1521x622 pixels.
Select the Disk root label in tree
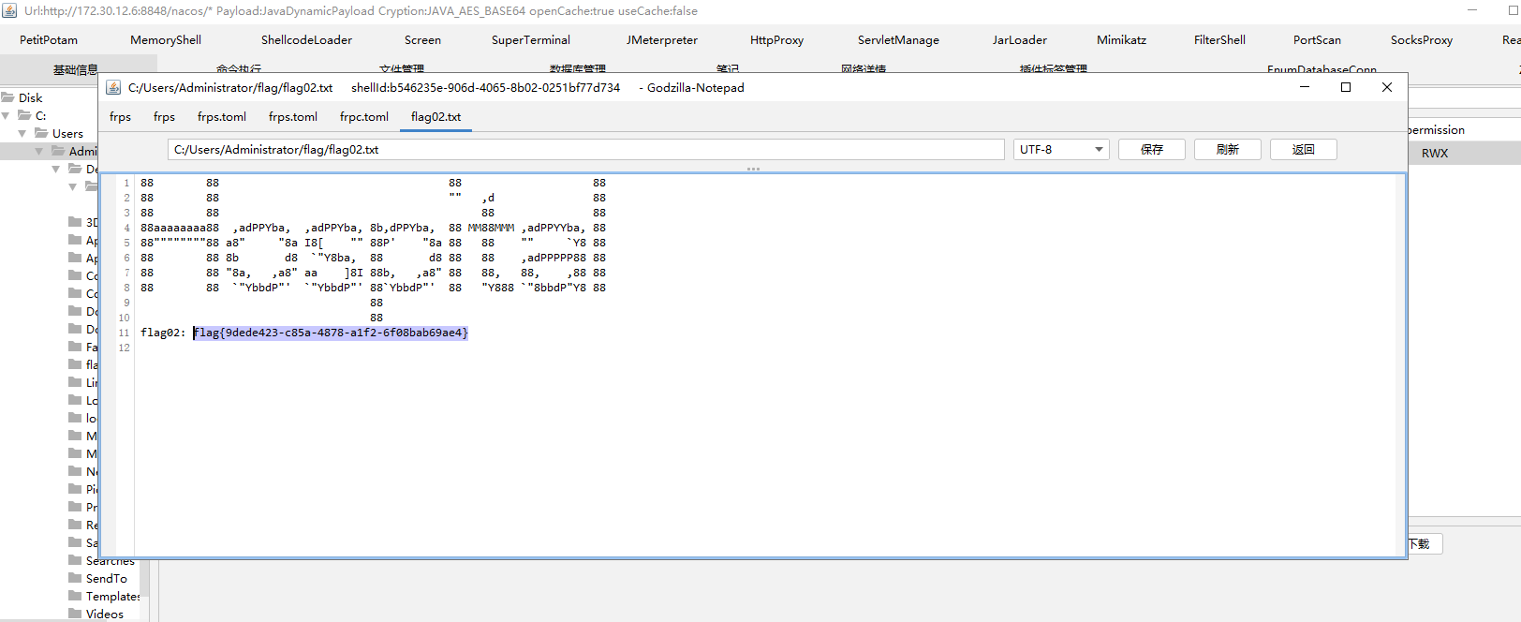click(31, 97)
